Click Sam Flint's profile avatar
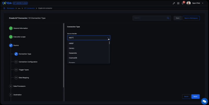Viewport: 209px width, 105px height. [x=188, y=3]
